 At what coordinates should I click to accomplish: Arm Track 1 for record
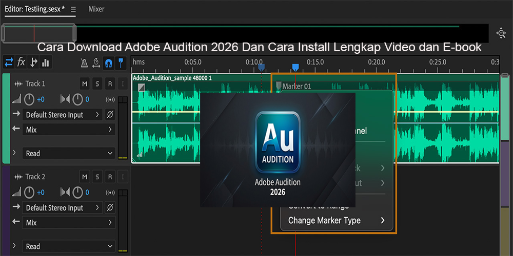tap(110, 84)
